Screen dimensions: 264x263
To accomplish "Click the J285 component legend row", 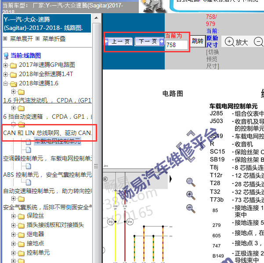I will click(237, 113).
